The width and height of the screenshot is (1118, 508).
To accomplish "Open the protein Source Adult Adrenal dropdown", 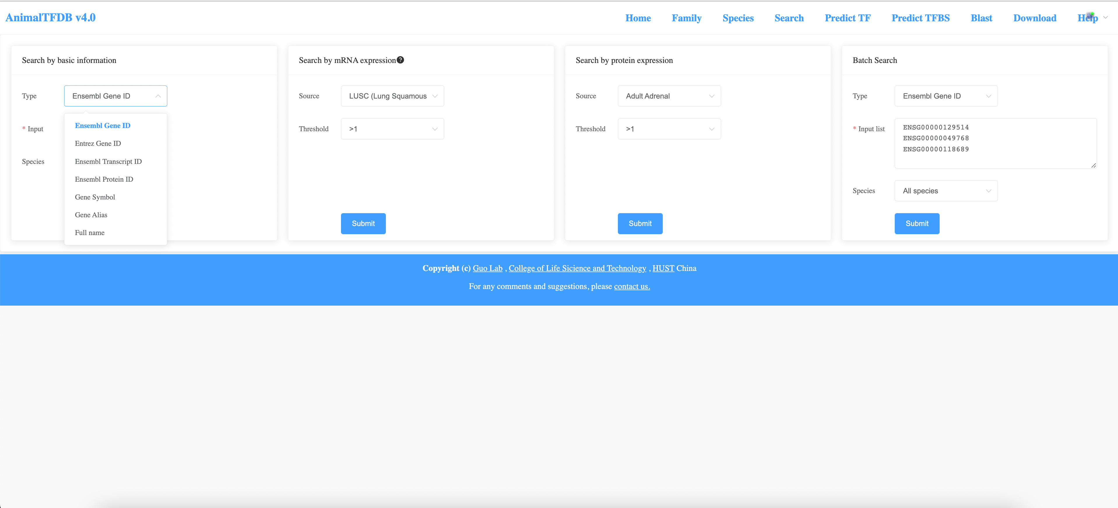I will (x=669, y=96).
